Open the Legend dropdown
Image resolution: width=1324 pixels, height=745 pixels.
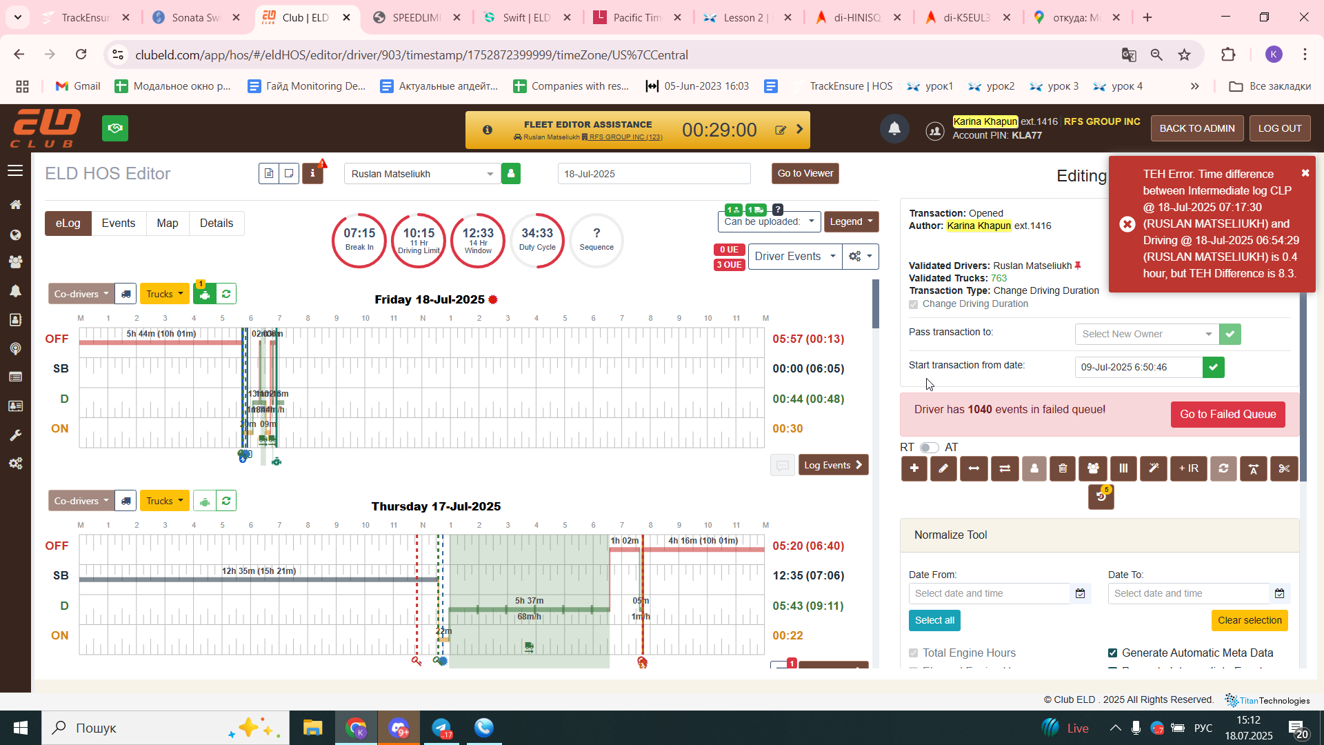point(851,222)
